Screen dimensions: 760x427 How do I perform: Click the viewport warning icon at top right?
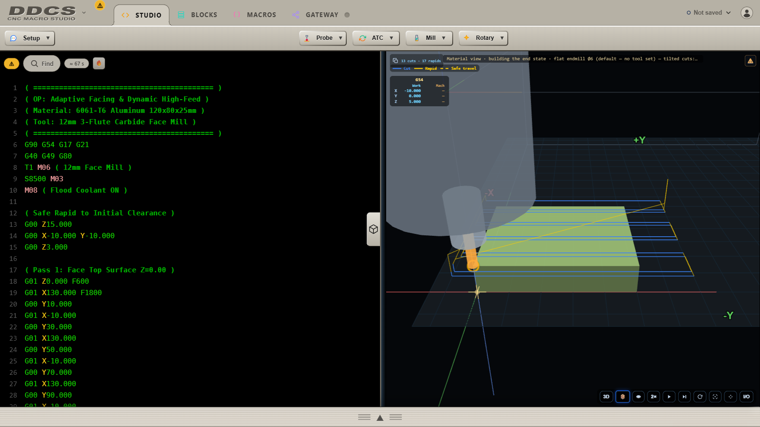750,61
